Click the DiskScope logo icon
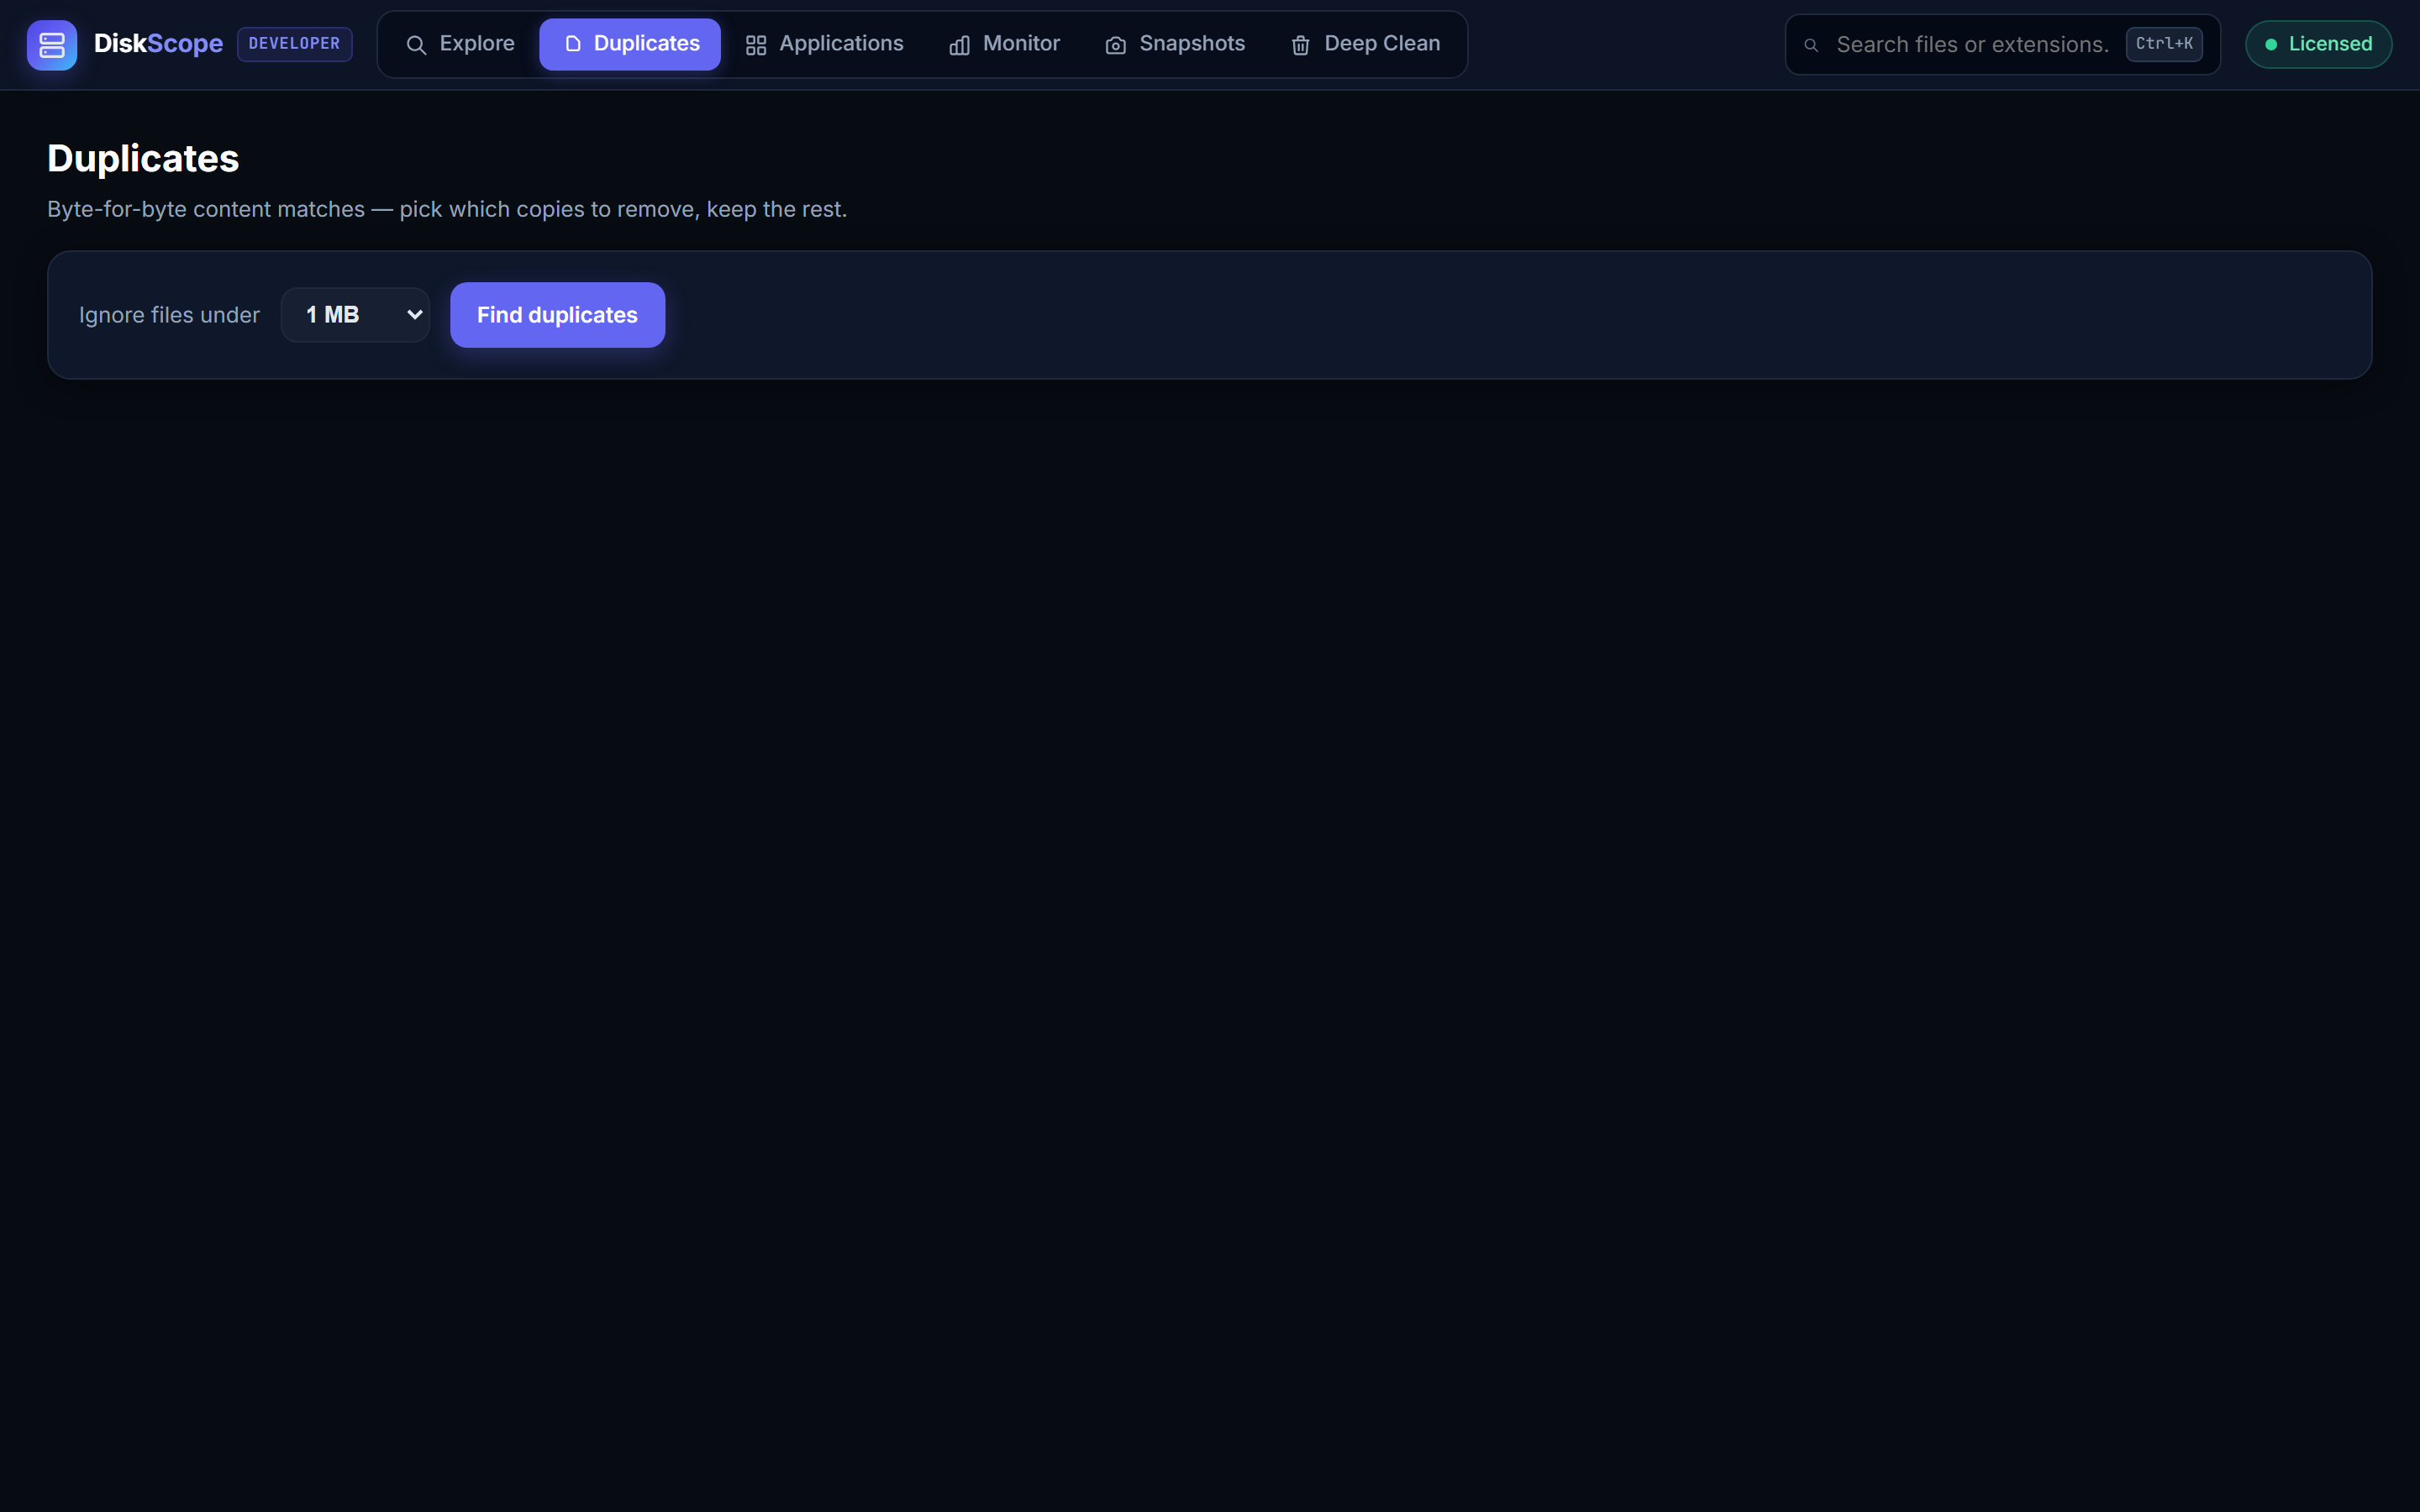 52,45
